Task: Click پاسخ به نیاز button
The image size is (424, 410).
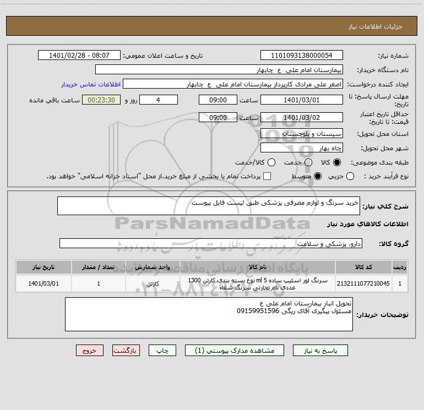Action: click(320, 351)
